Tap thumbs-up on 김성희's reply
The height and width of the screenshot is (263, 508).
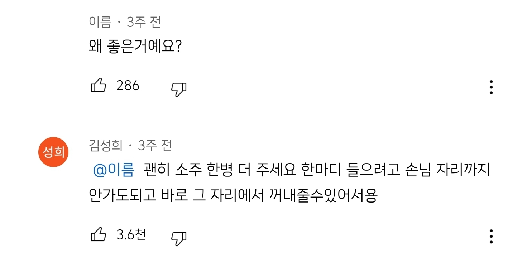click(x=99, y=235)
